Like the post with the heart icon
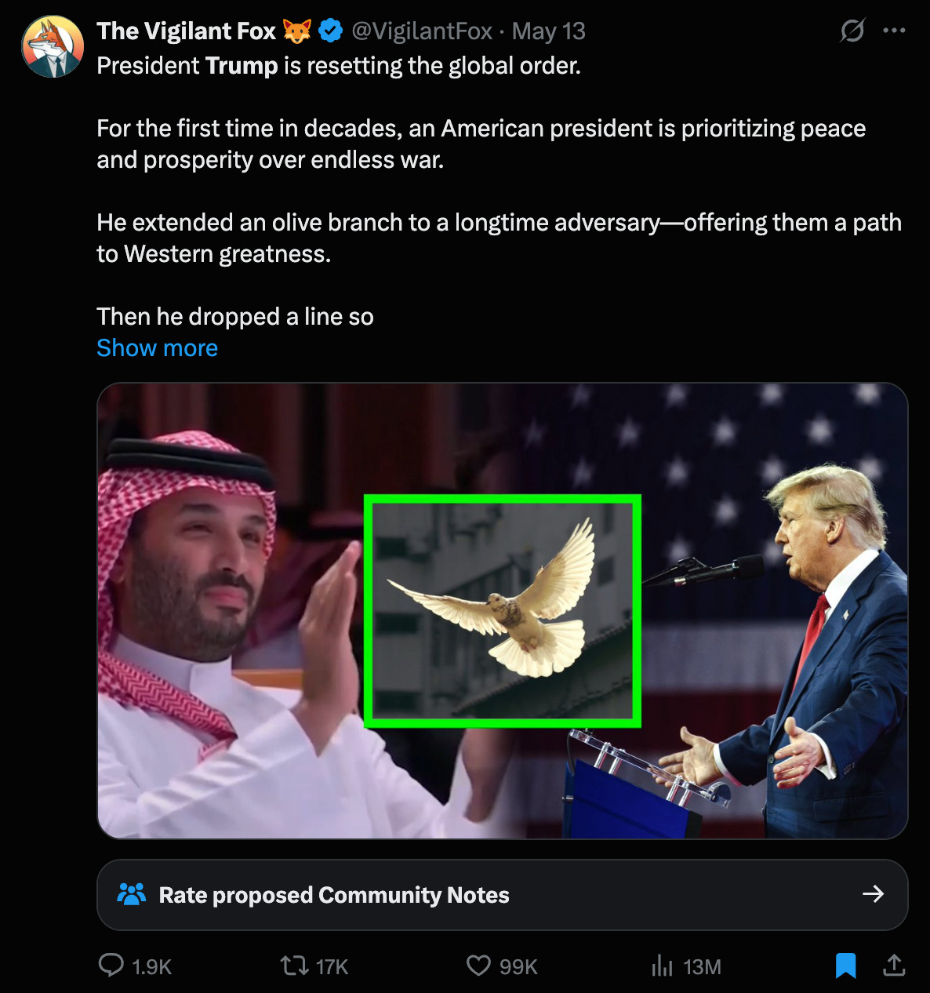Screen dimensions: 930x993 point(478,966)
